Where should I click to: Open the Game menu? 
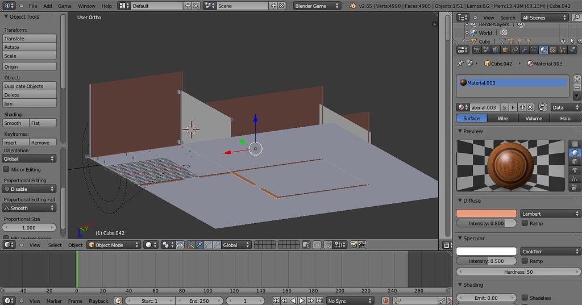(65, 6)
